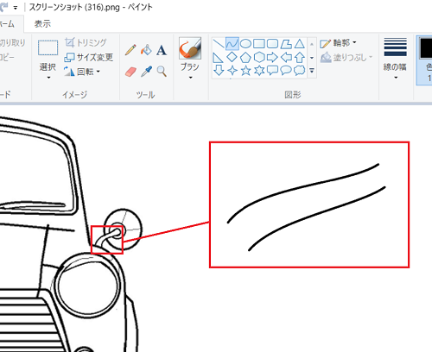Select the black Color 1 swatch
432x352 pixels.
click(427, 48)
